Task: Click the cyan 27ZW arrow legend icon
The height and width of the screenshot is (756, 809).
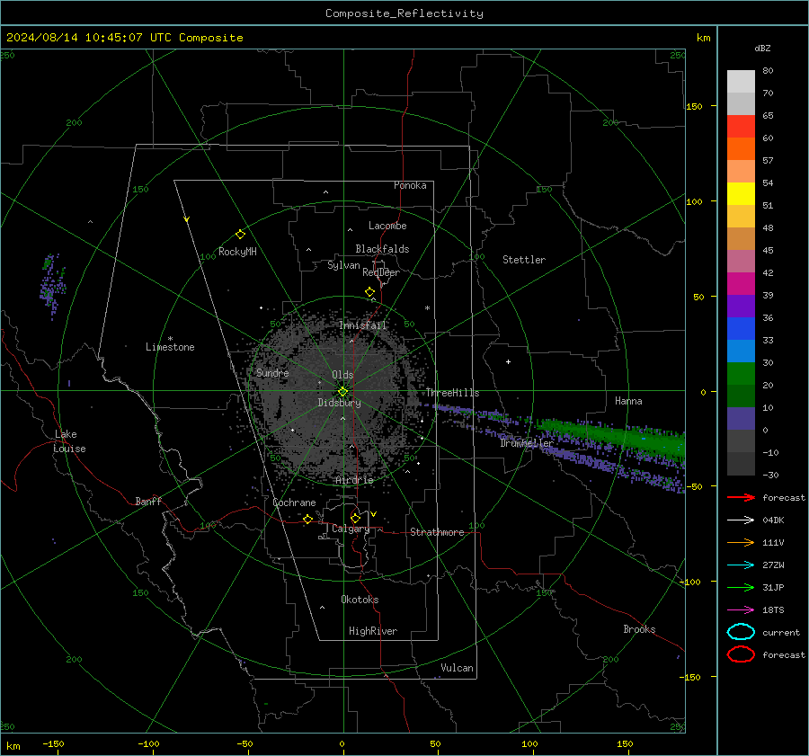Action: [x=741, y=565]
